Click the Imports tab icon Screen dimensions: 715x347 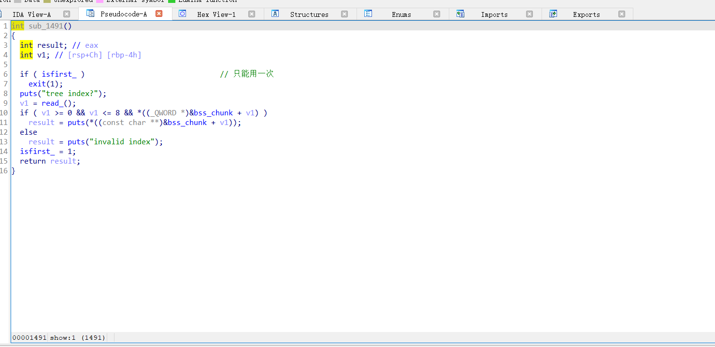coord(460,14)
